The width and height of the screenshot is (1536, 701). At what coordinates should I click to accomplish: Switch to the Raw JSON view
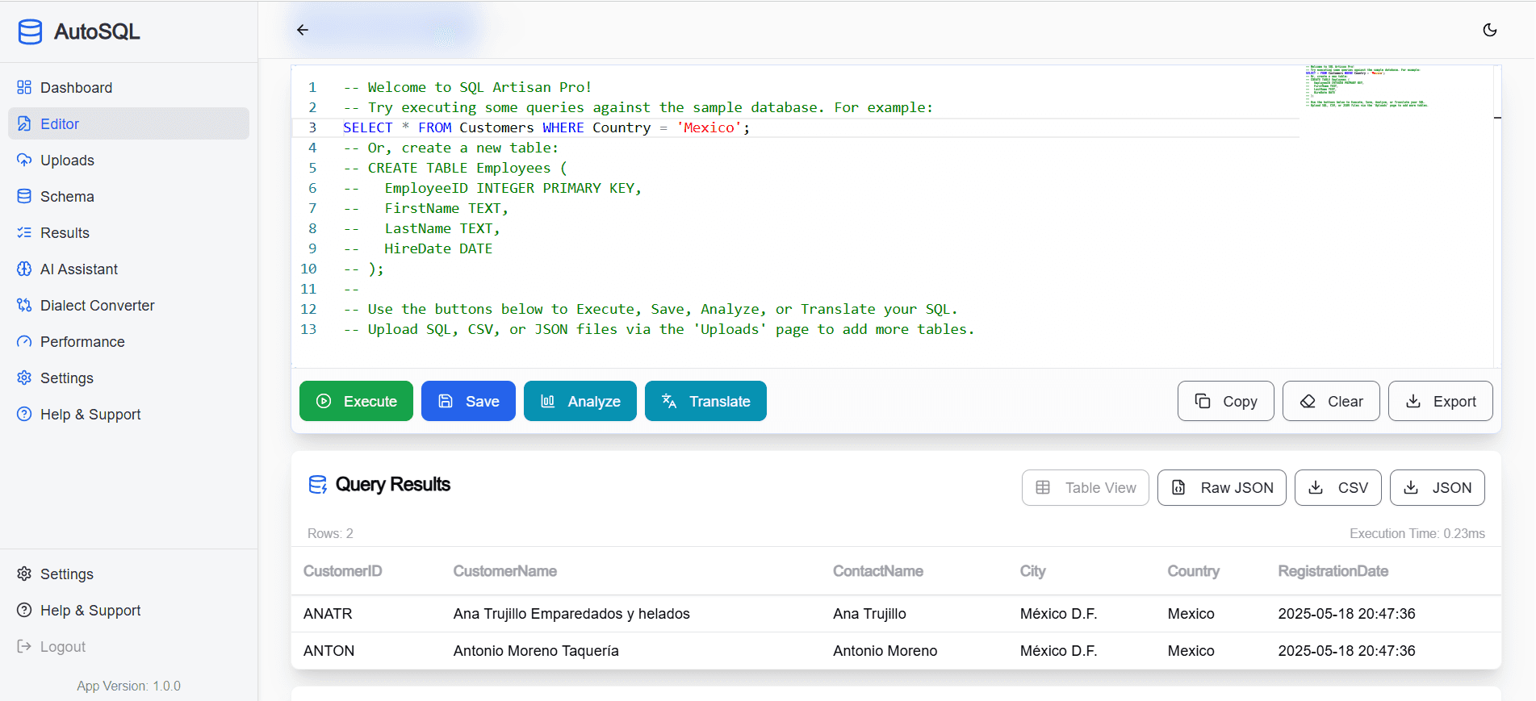click(1221, 487)
